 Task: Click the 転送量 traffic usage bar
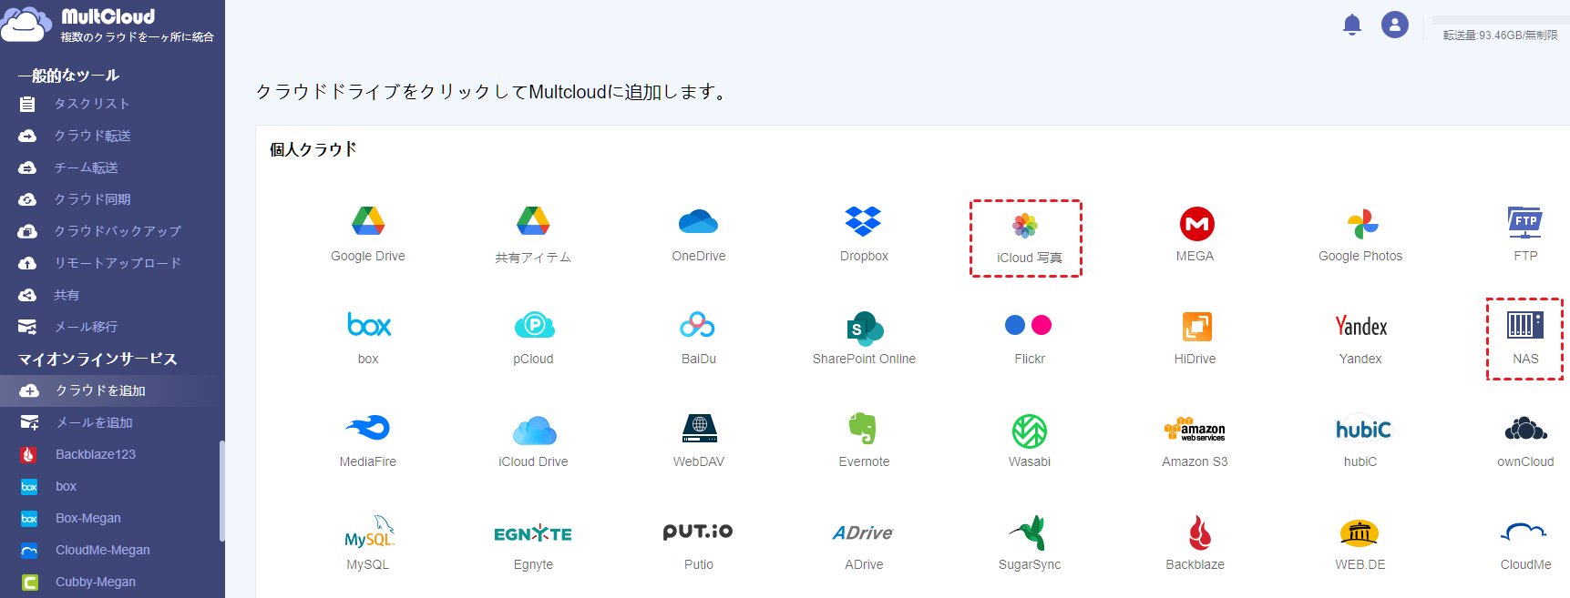point(1501,20)
